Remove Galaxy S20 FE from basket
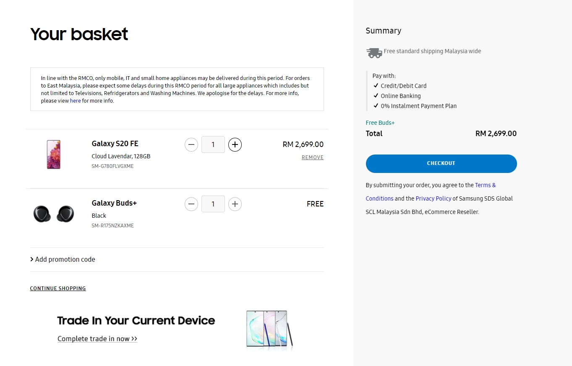This screenshot has width=572, height=366. click(x=313, y=157)
